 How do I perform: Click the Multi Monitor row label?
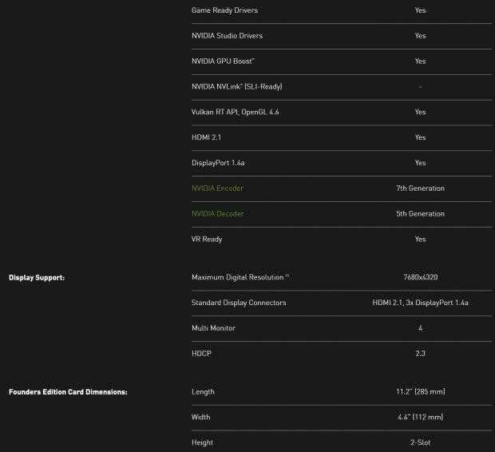point(213,328)
